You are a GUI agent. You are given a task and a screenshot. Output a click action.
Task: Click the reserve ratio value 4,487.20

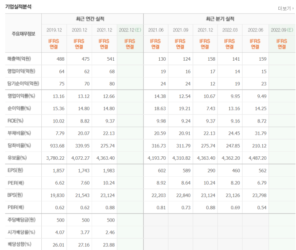pos(257,158)
